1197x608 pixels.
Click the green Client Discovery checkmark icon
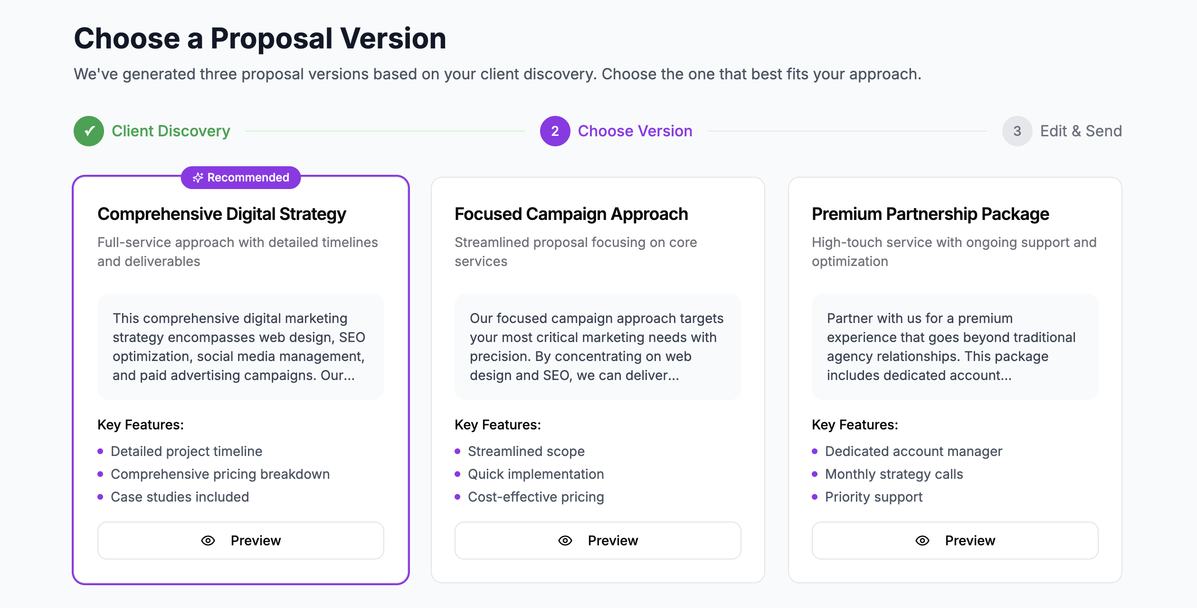[x=88, y=131]
